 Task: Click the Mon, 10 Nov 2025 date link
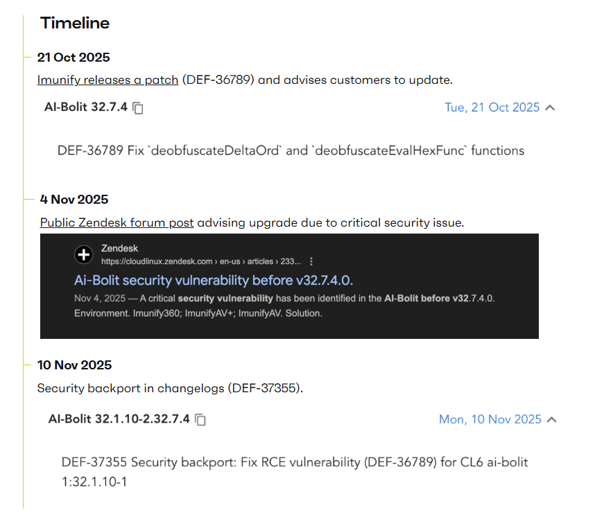pos(490,419)
